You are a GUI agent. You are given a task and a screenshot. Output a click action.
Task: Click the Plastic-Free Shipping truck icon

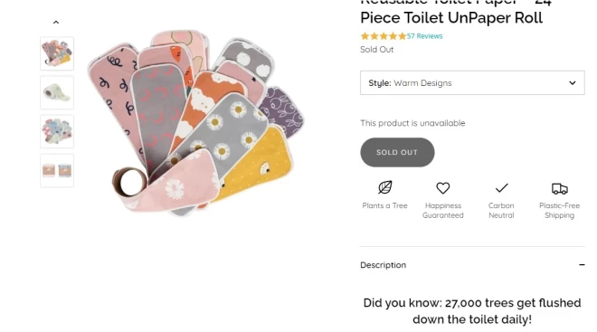[559, 188]
